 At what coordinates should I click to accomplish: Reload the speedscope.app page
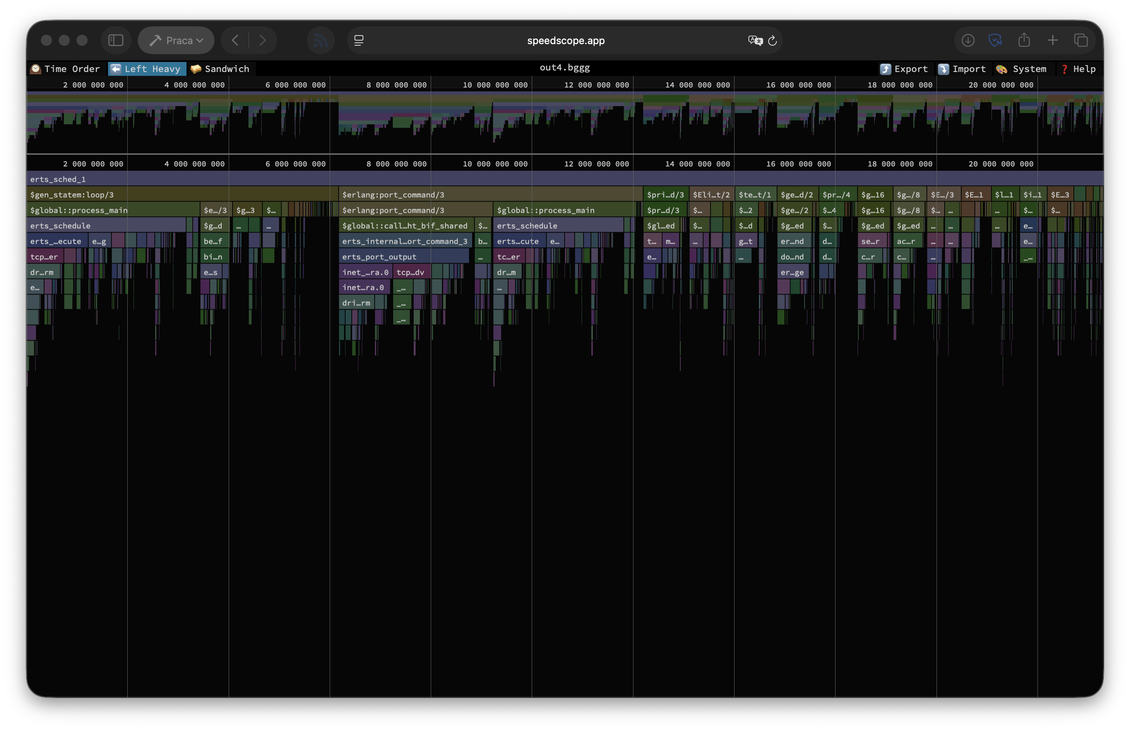772,40
